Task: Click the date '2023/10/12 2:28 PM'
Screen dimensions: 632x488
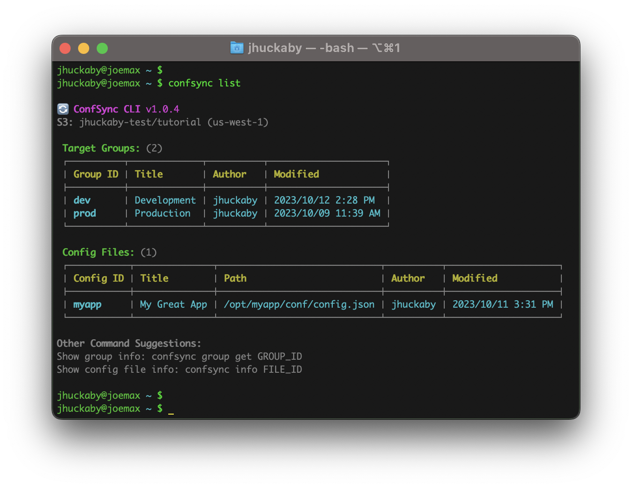Action: click(x=324, y=200)
